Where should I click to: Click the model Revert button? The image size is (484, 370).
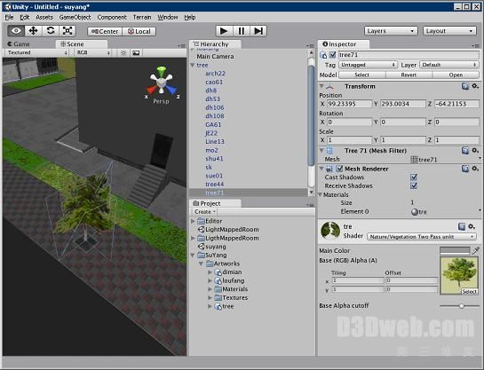click(409, 75)
